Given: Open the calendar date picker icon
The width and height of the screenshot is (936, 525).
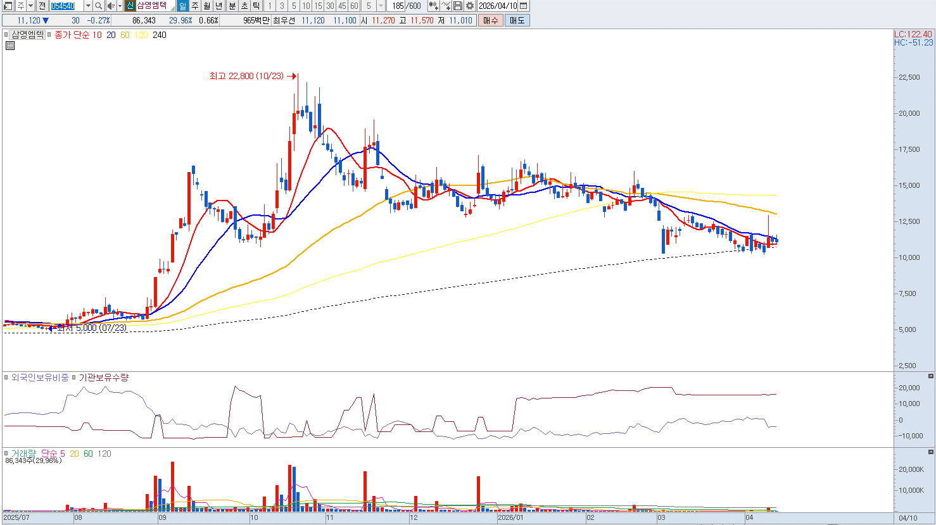Looking at the screenshot, I should (523, 6).
